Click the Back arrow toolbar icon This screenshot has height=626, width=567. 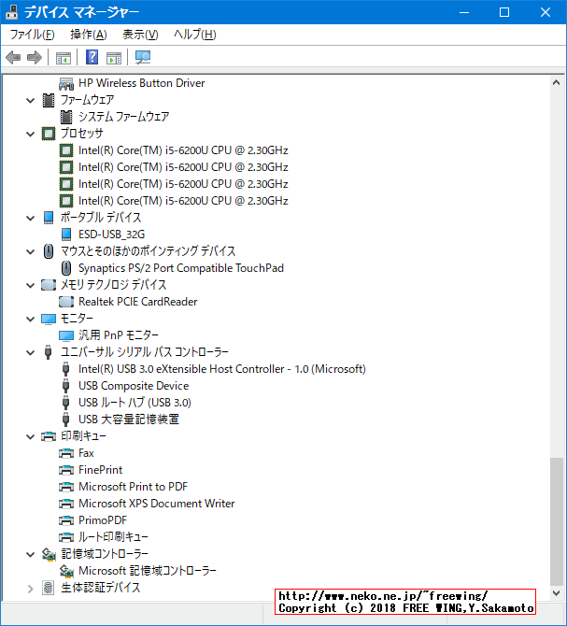click(13, 58)
